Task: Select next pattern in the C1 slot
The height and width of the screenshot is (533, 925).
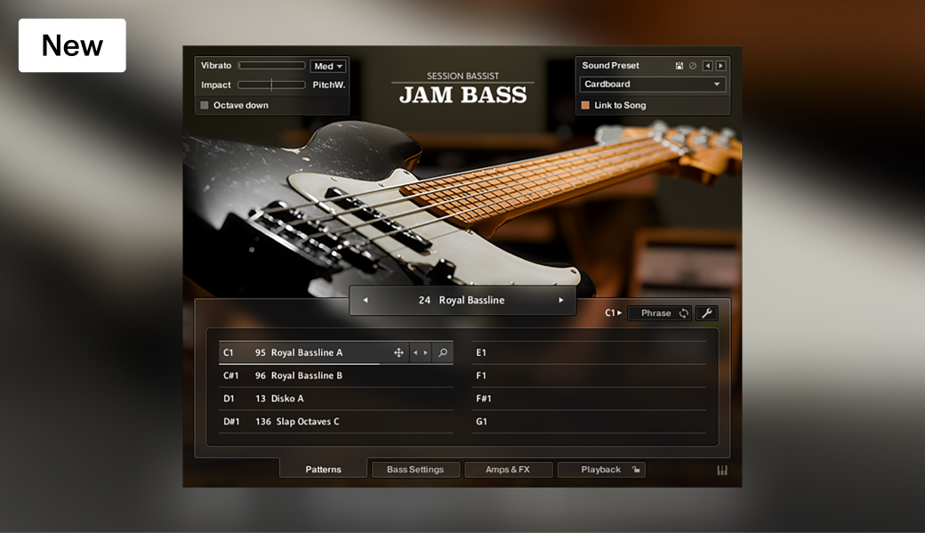Action: (425, 352)
